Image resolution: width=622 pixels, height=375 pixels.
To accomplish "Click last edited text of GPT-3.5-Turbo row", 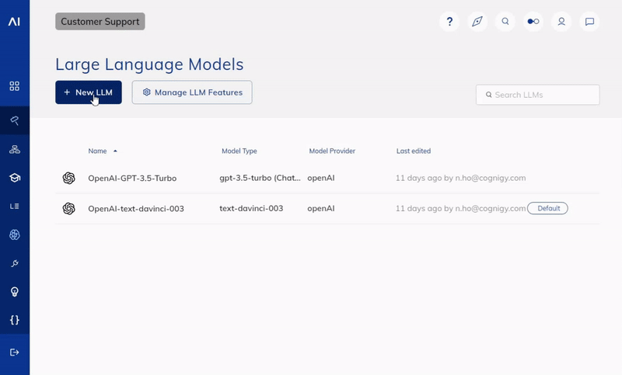I will click(460, 178).
